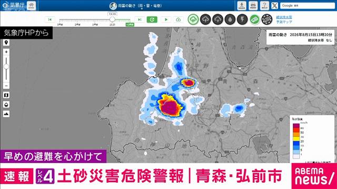Click the time slider handle at 13:20

[112, 19]
